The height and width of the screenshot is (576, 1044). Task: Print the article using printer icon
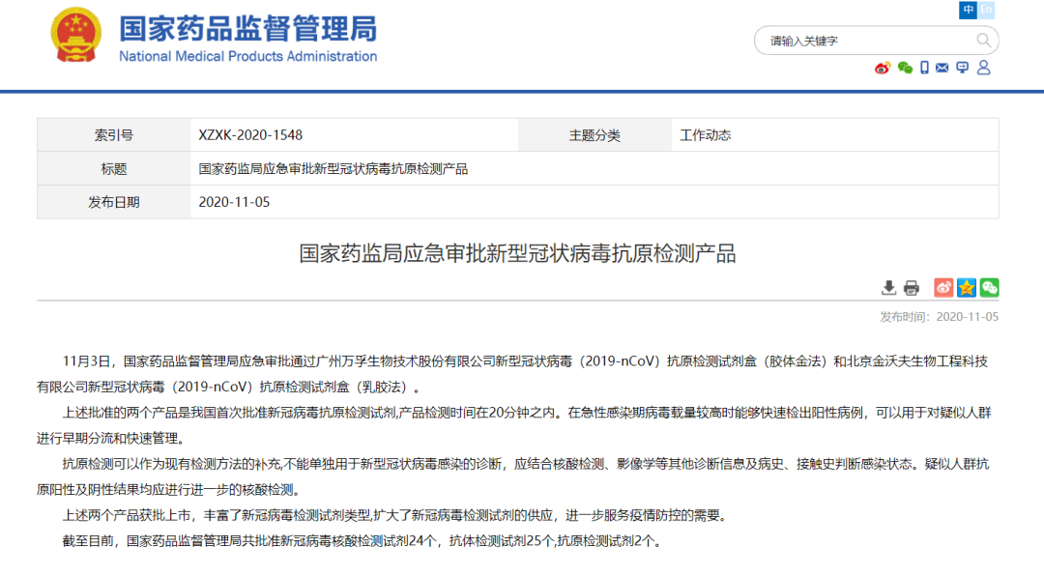[911, 288]
